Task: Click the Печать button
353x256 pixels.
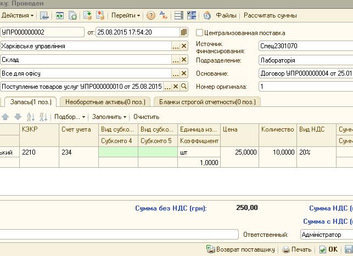Action: pyautogui.click(x=296, y=249)
